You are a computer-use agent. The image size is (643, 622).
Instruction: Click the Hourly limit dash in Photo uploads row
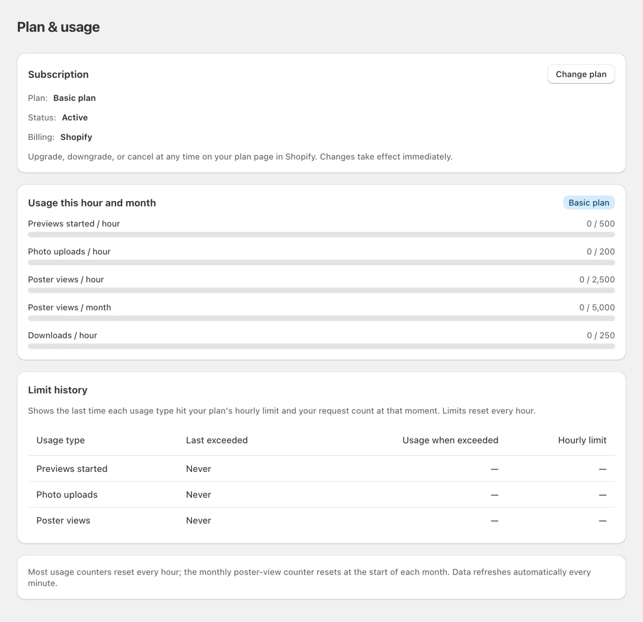[x=603, y=495]
